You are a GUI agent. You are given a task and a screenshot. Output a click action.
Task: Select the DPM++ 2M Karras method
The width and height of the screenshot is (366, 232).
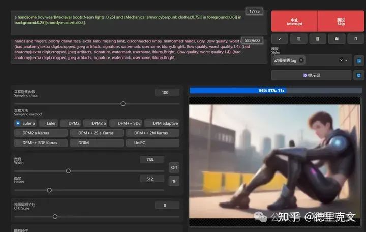[x=152, y=133]
